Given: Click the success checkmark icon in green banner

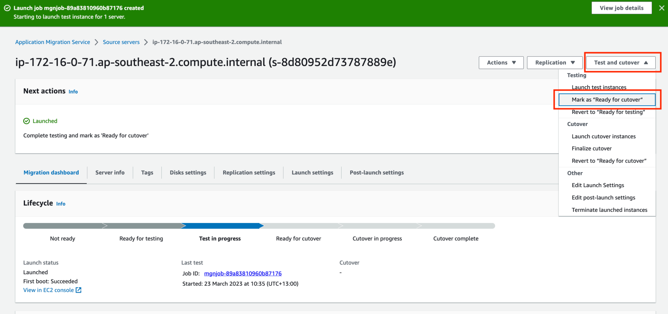Looking at the screenshot, I should 7,8.
